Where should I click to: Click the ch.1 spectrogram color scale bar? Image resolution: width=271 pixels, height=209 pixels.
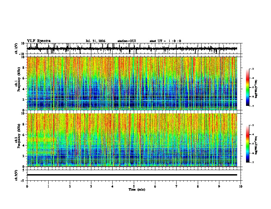coord(248,87)
